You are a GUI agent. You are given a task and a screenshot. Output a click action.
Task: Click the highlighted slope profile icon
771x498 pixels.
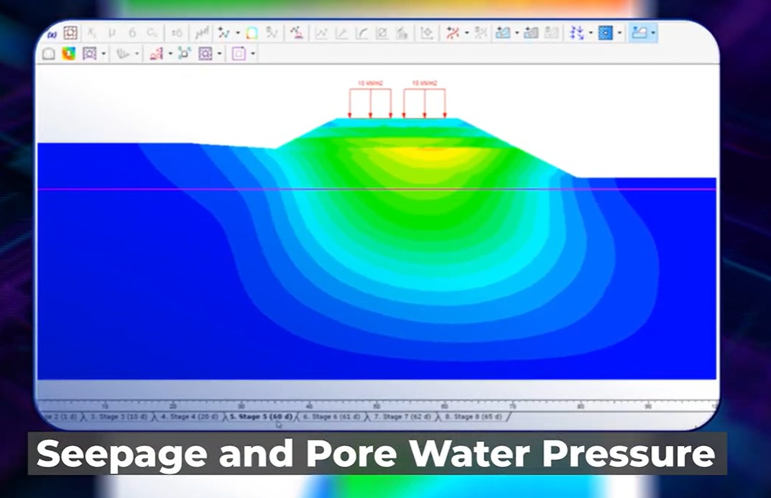tap(640, 33)
